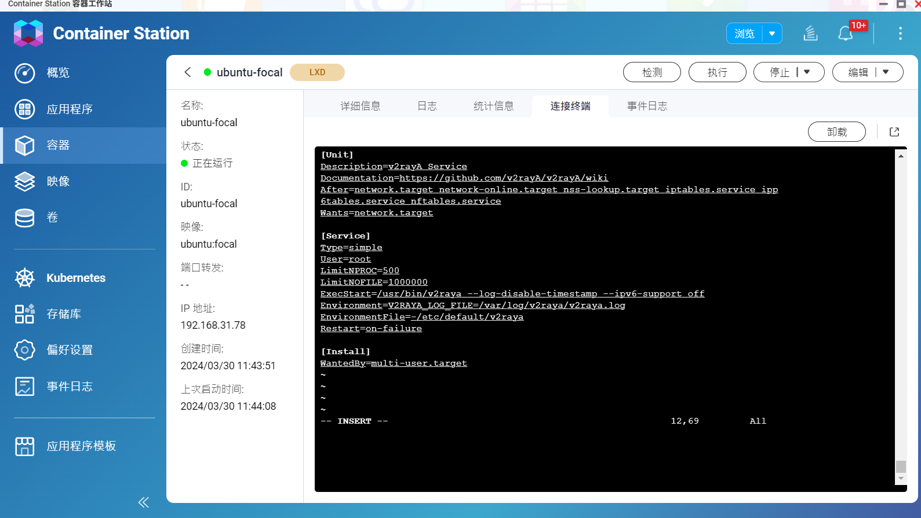Viewport: 921px width, 518px height.
Task: Open the 概览 overview icon in sidebar
Action: (x=24, y=73)
